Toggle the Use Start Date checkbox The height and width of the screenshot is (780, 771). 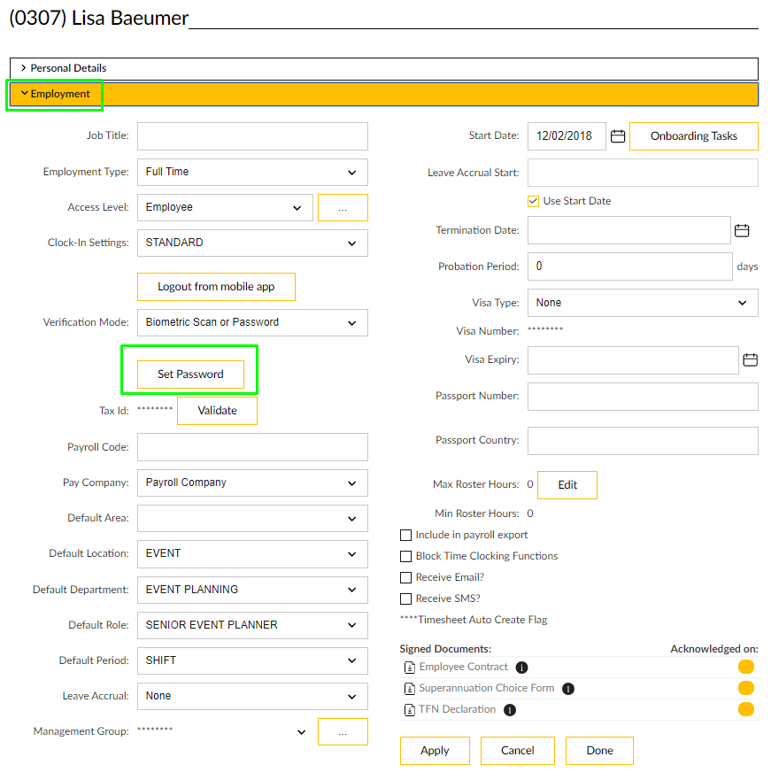(x=533, y=201)
